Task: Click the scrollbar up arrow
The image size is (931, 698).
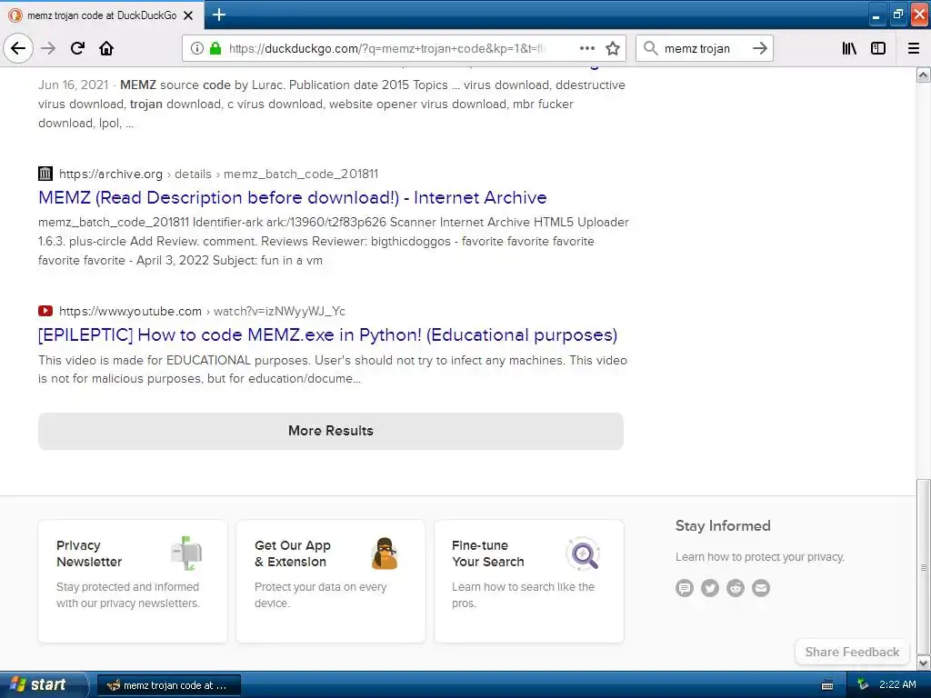Action: tap(924, 75)
